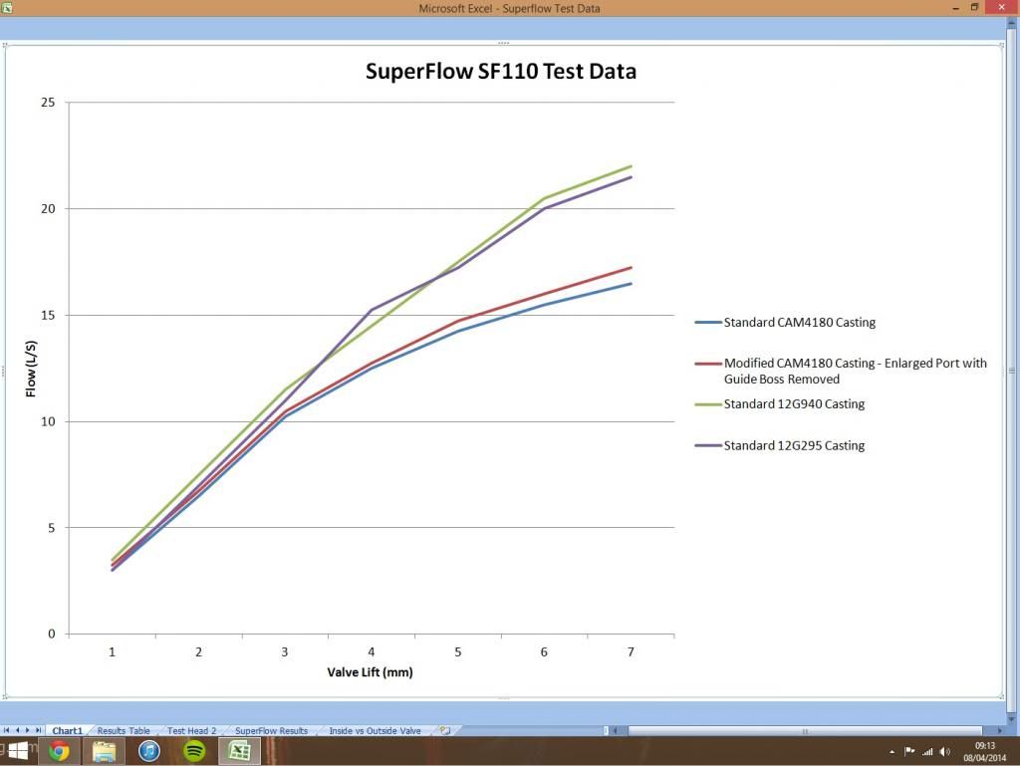Go to previous sheet tab arrow

point(18,730)
